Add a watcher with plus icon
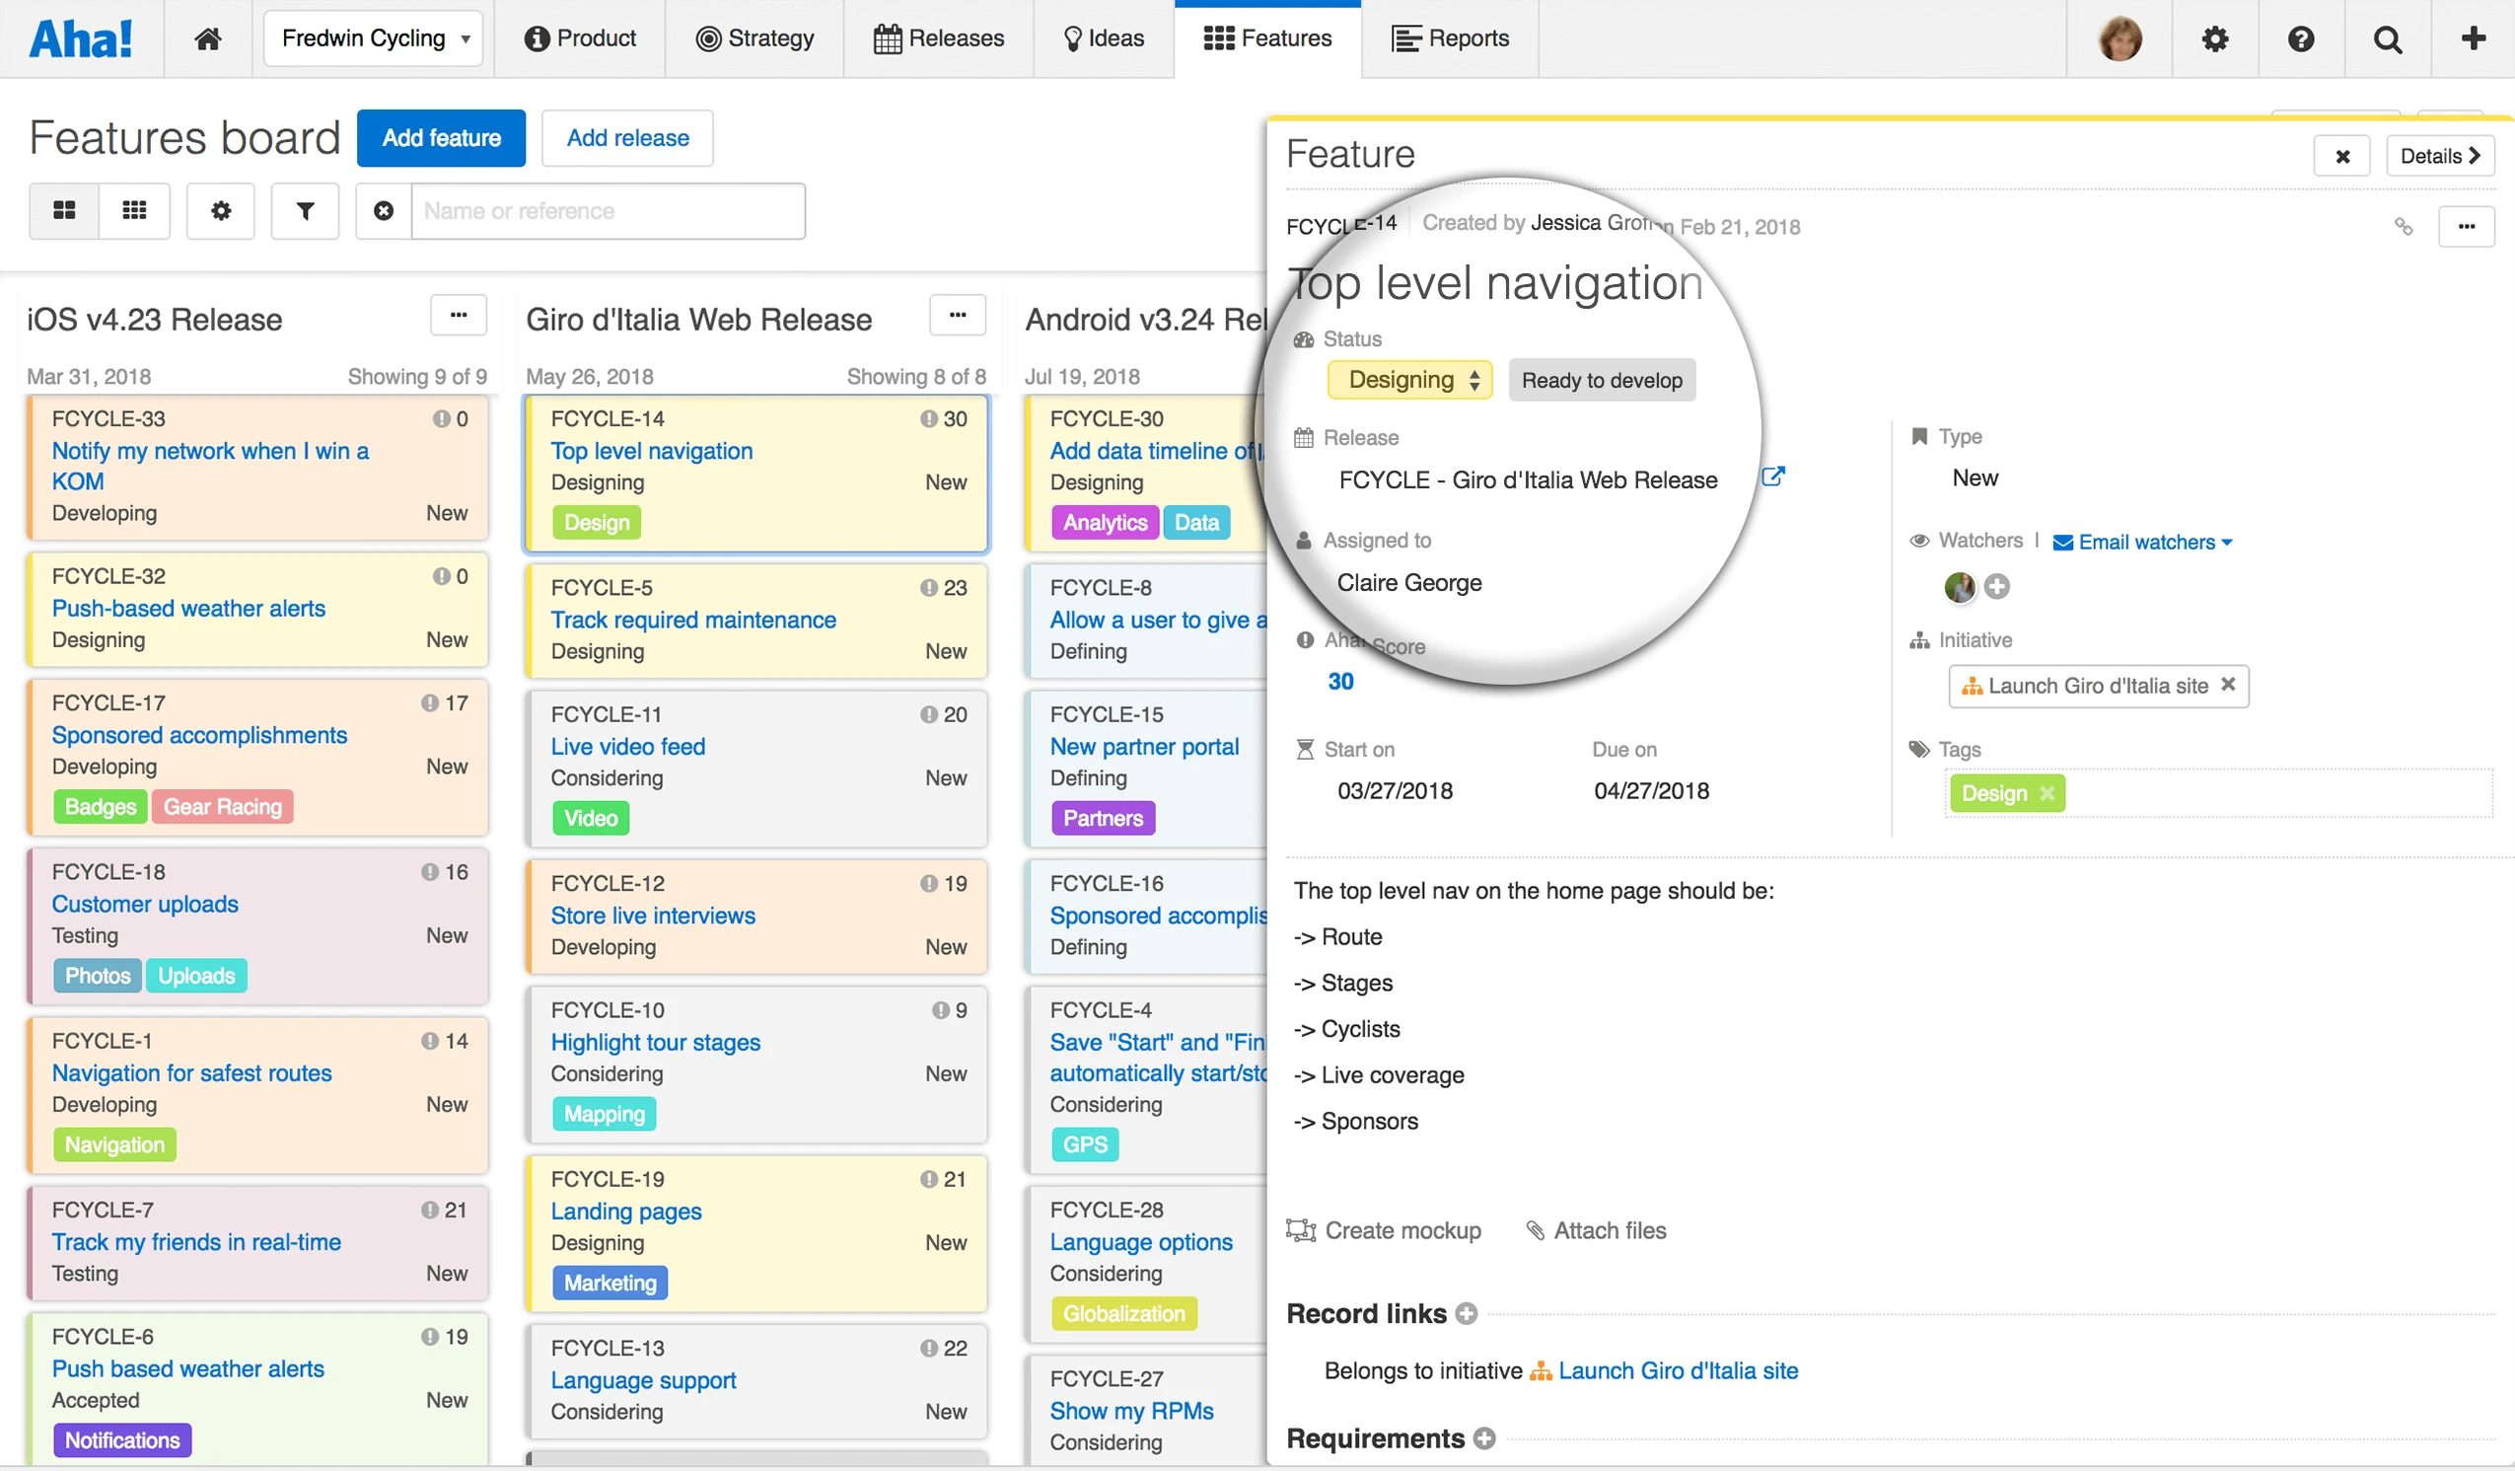The height and width of the screenshot is (1471, 2515). 1997,586
